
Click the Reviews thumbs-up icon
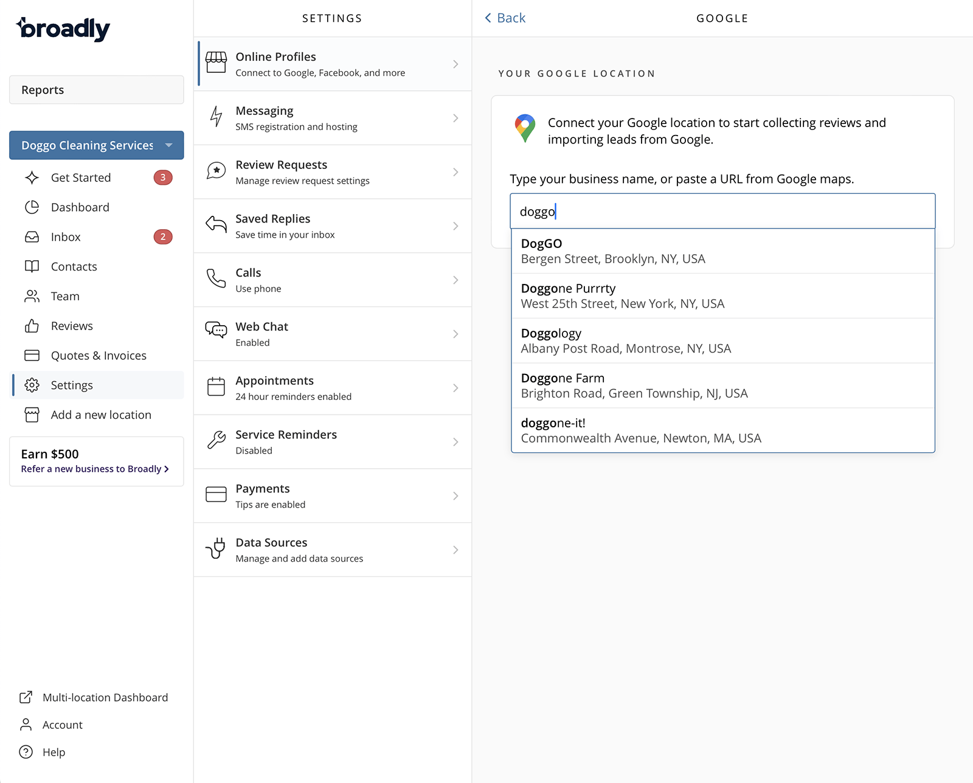click(x=32, y=326)
